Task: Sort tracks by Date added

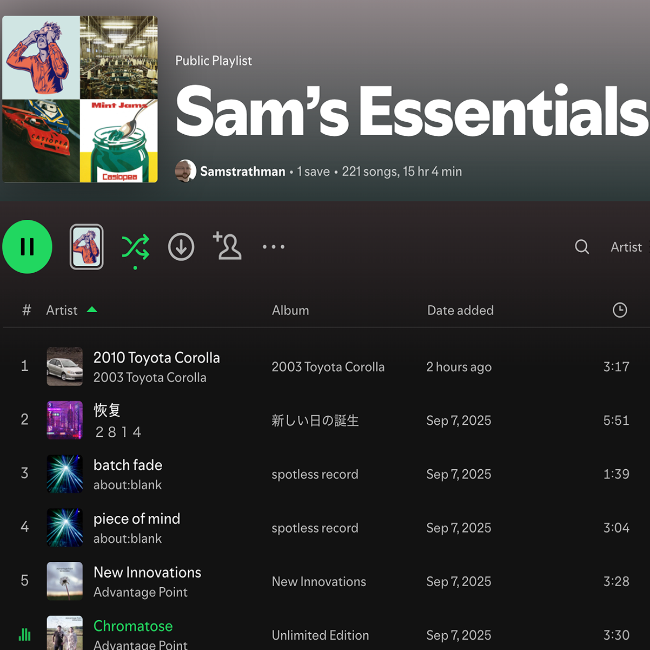Action: coord(460,310)
